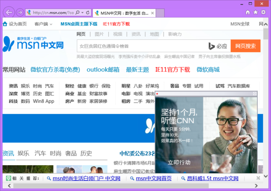Open msn时尚生活白领门户 中文网 suggestion

86,178
